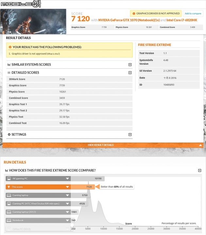This screenshot has height=235, width=206.
Task: Collapse the Detailed Scores section
Action: coord(130,73)
